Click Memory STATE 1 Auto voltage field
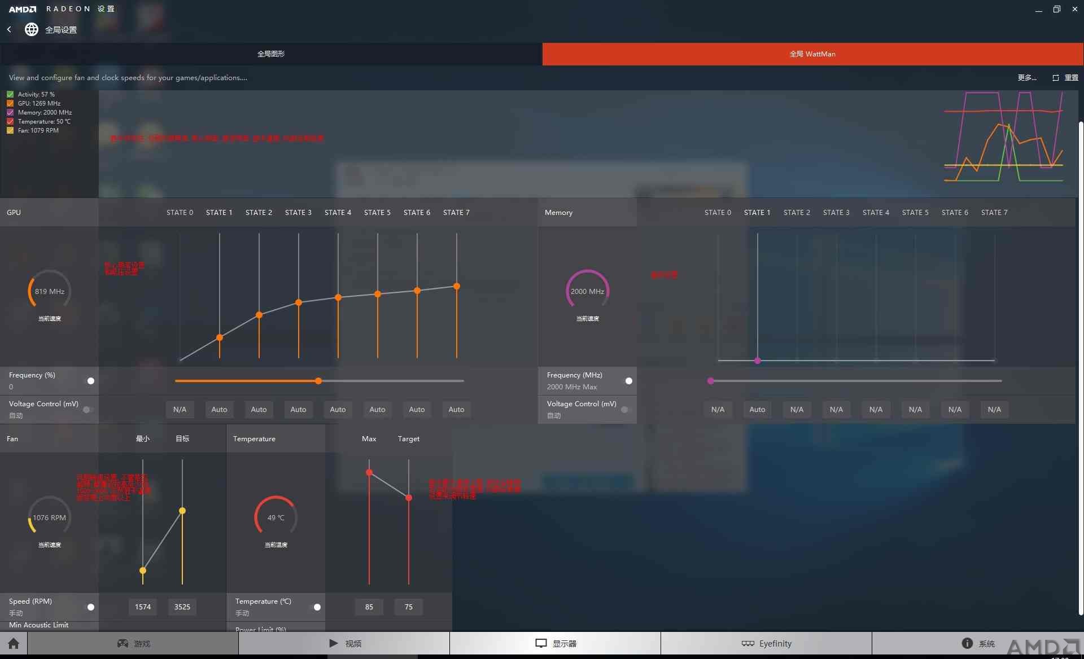 [757, 410]
